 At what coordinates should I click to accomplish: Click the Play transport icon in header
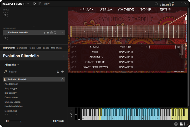[35, 4]
